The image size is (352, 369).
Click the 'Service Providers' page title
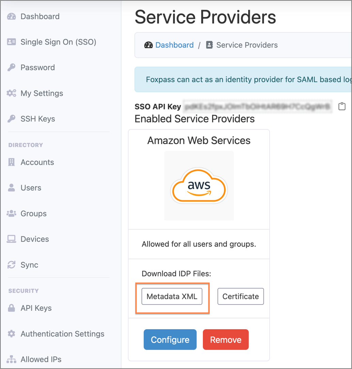tap(205, 17)
